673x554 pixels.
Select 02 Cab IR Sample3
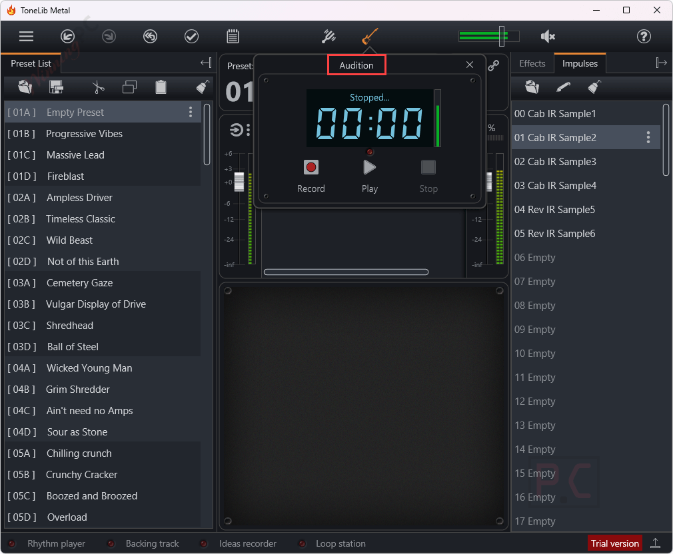click(x=586, y=162)
